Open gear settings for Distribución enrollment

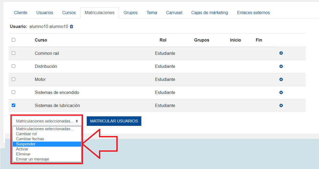click(x=281, y=66)
